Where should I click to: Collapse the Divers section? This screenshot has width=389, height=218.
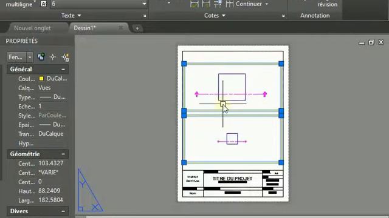click(63, 211)
